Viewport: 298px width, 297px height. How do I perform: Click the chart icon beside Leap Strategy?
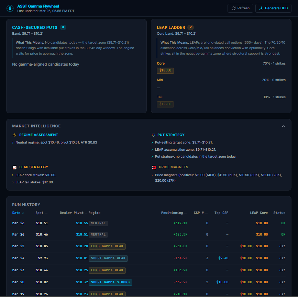15,167
